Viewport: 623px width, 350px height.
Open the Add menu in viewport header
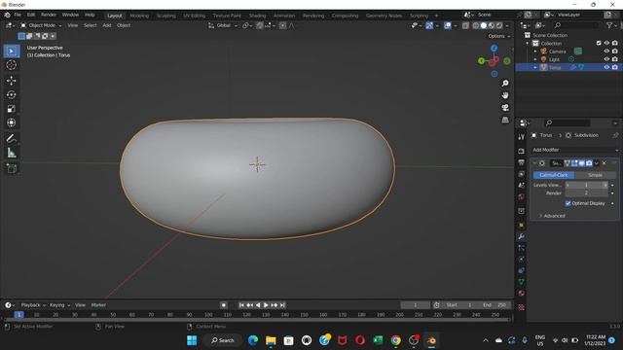(x=107, y=25)
